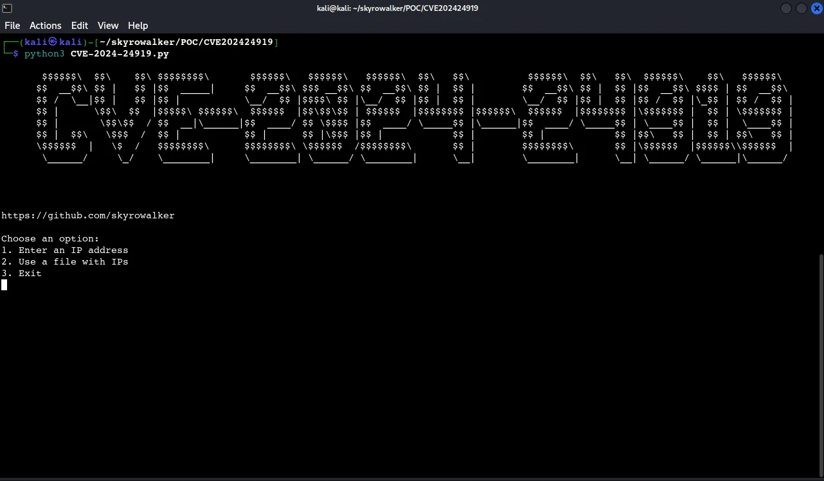
Task: Select option 3 Exit
Action: pos(21,273)
